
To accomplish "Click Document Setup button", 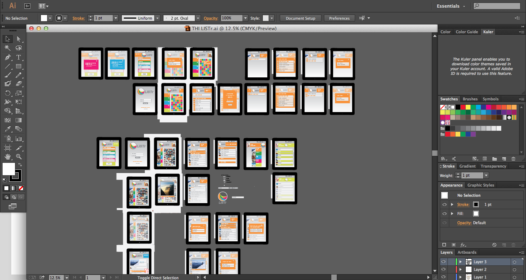I will [300, 18].
